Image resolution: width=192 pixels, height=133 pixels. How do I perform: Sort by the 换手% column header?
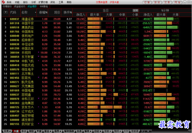67,12
